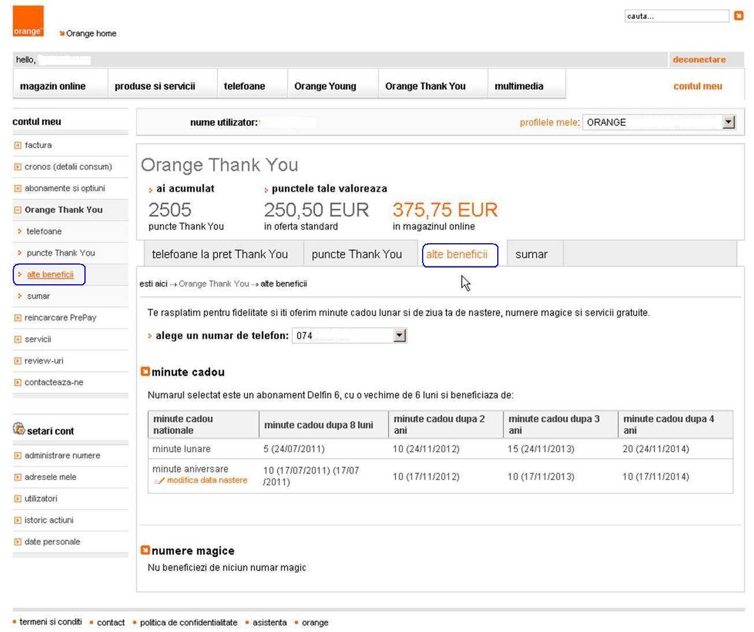Open alte beneficii sidebar item
The width and height of the screenshot is (754, 632).
tap(50, 274)
